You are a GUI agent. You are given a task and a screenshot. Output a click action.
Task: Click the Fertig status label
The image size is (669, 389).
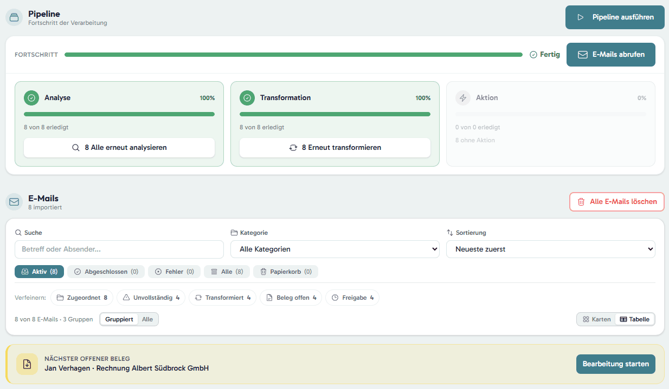[550, 55]
